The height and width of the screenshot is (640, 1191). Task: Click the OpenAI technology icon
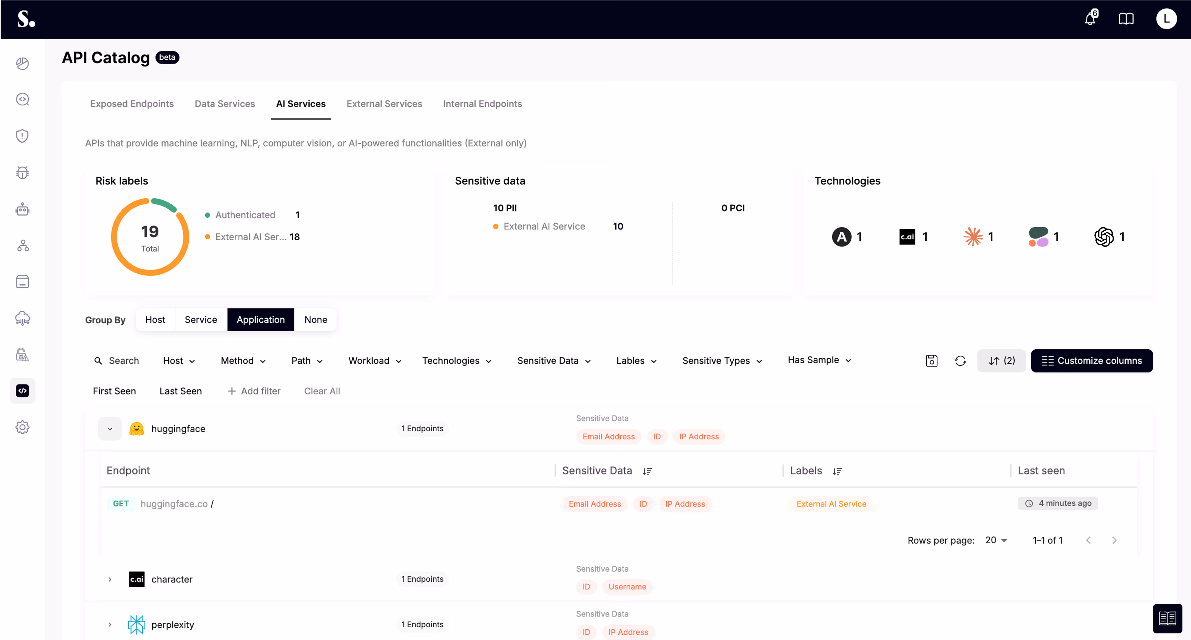click(x=1104, y=237)
